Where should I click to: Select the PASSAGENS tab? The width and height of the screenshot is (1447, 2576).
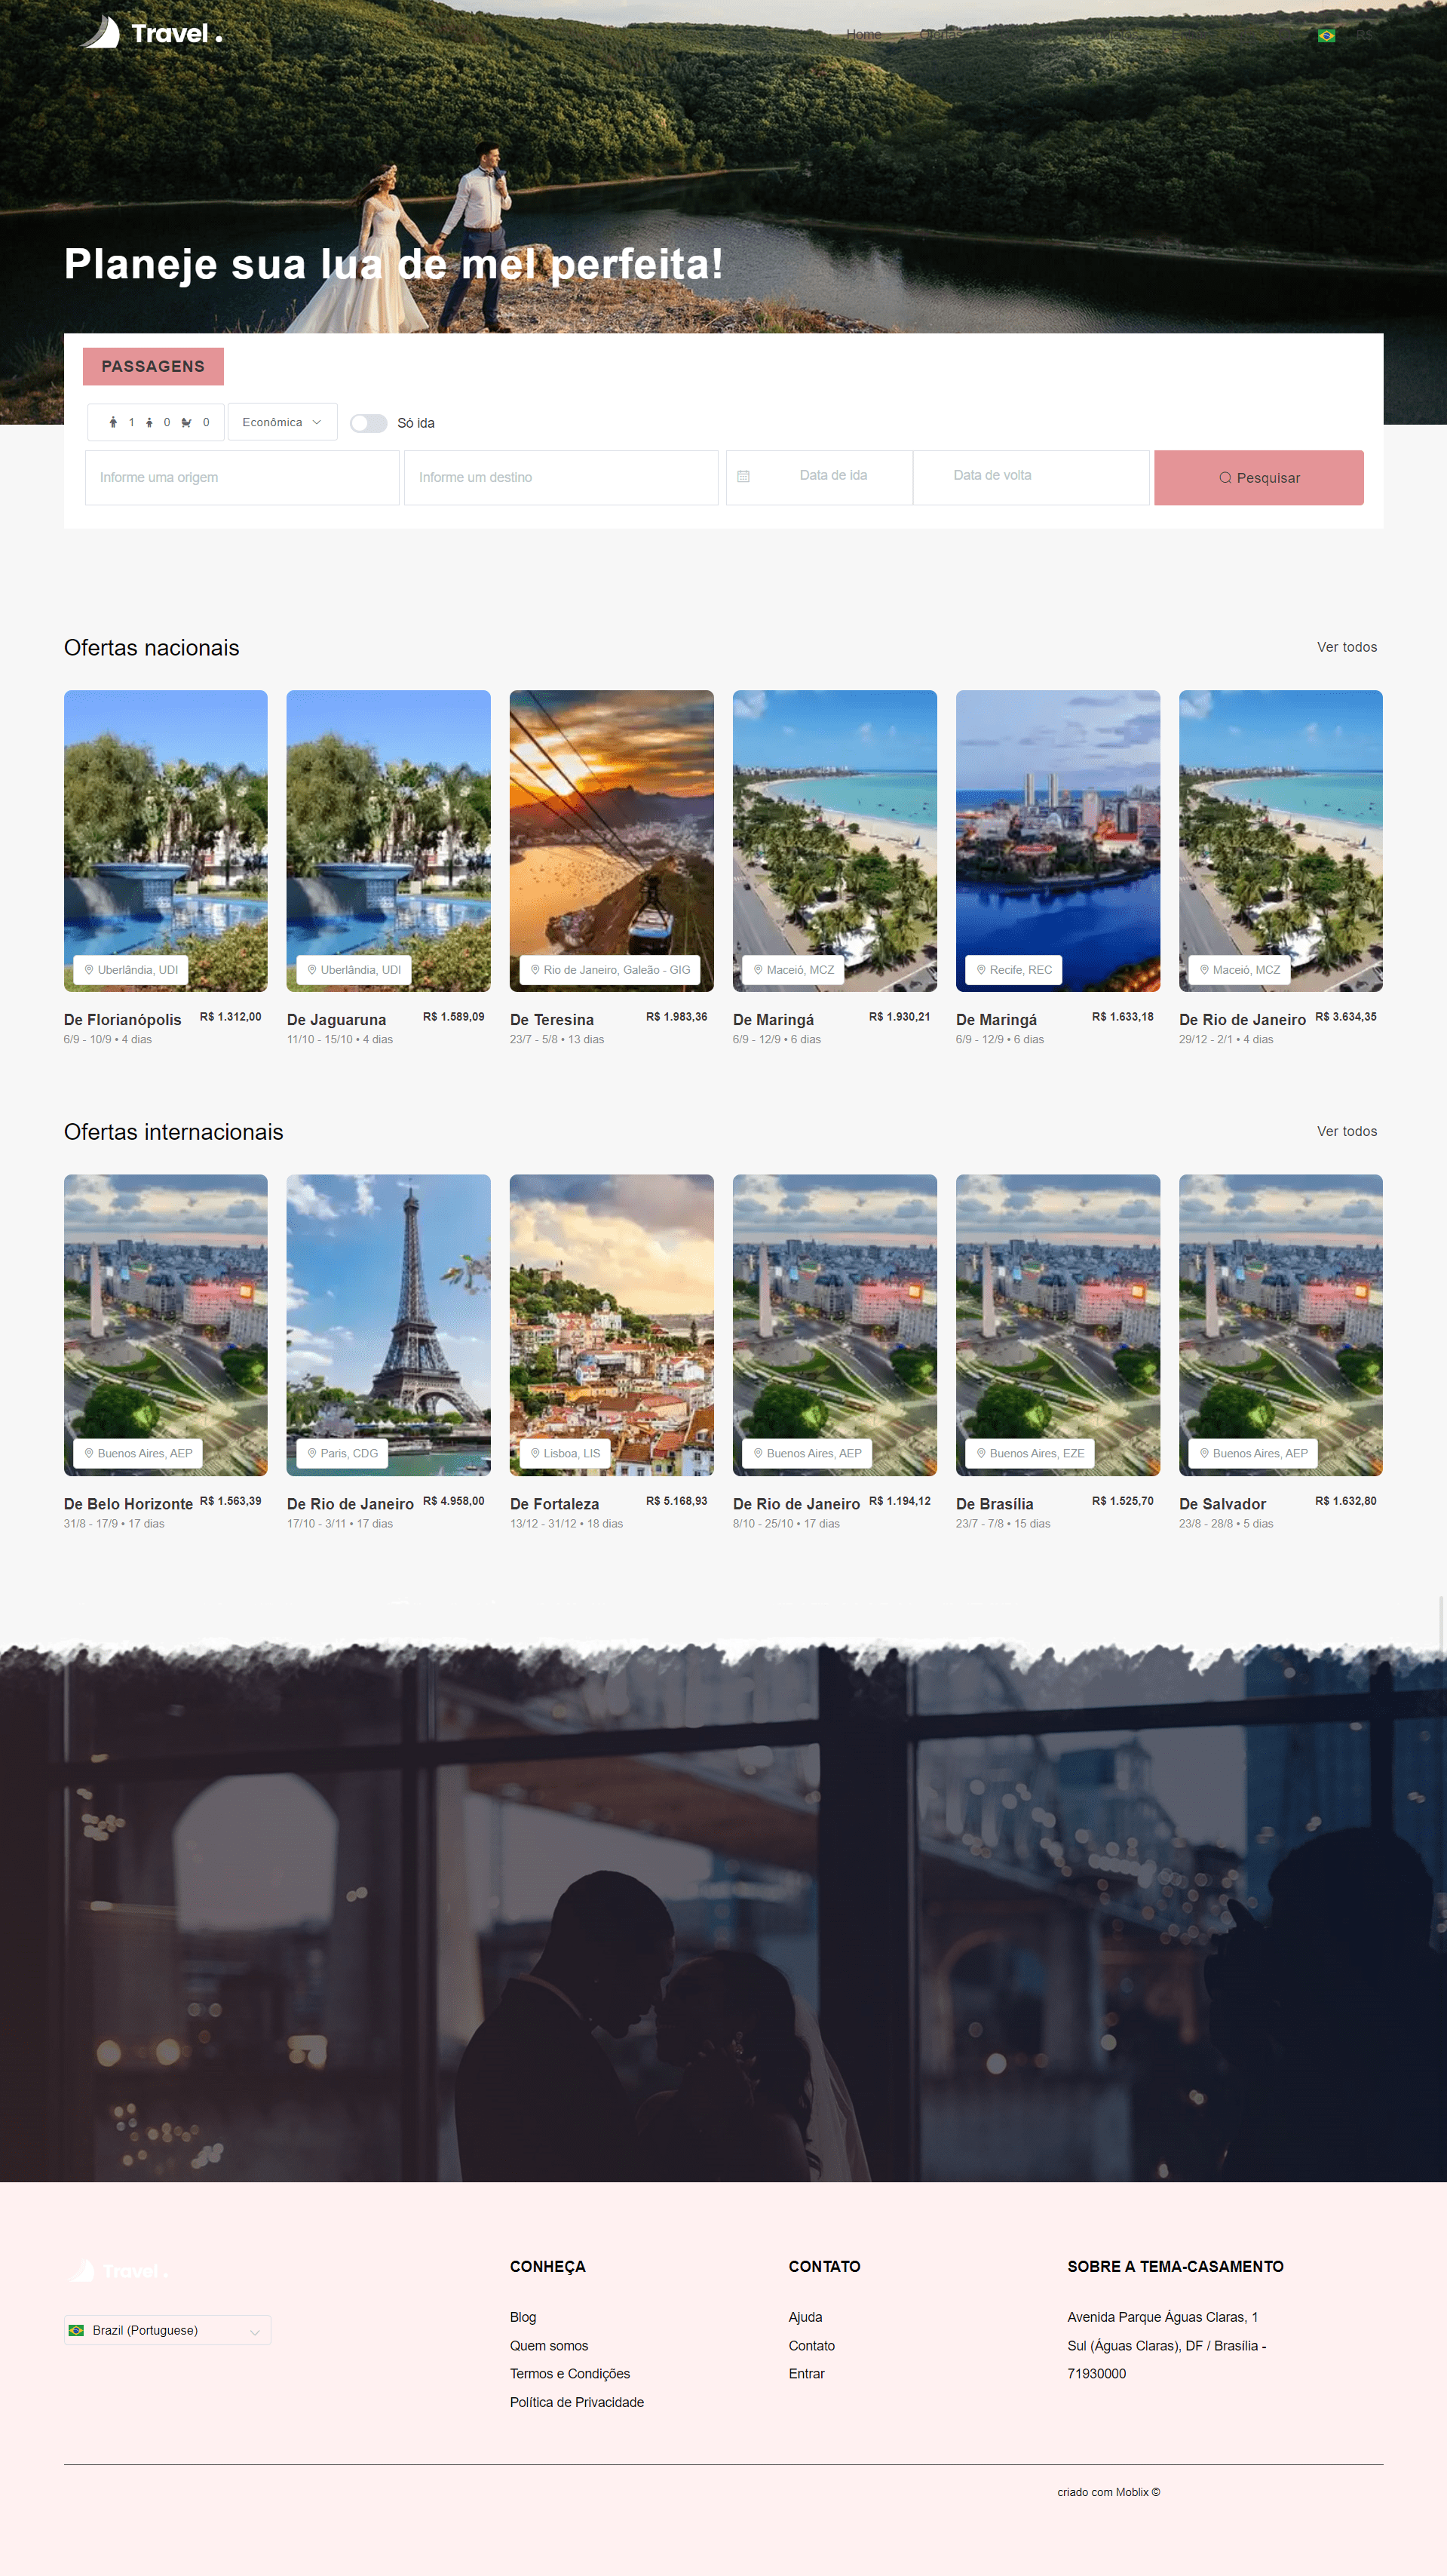tap(153, 366)
